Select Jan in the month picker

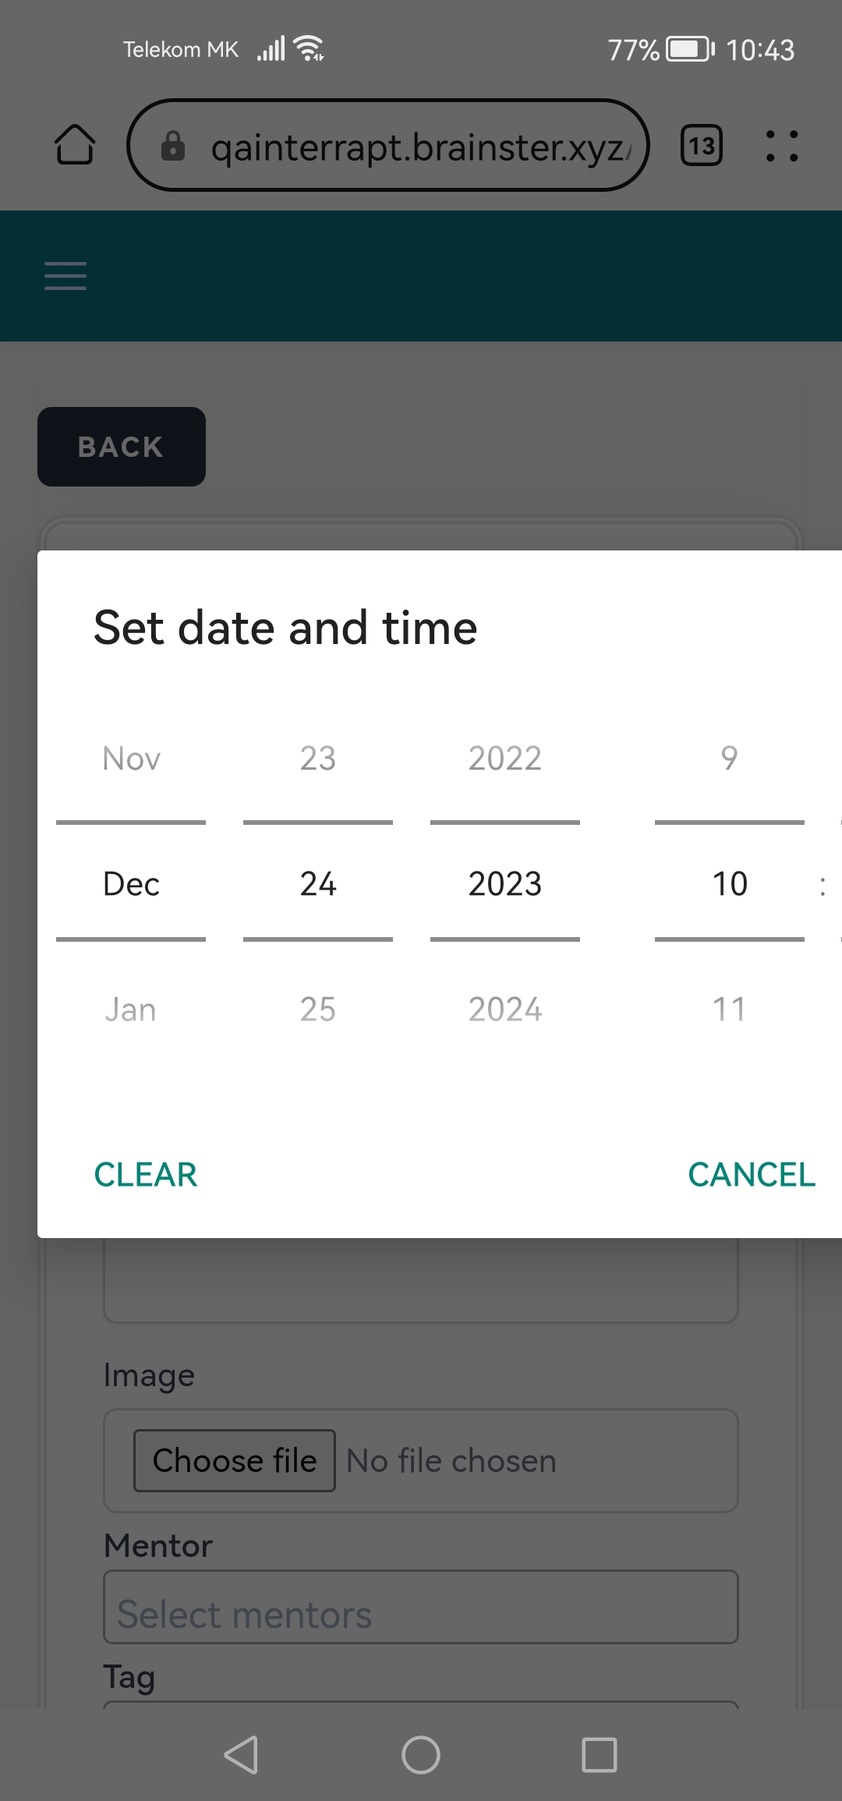pyautogui.click(x=131, y=1010)
